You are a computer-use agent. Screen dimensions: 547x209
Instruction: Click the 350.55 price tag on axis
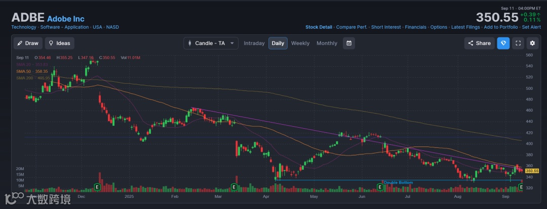(x=532, y=171)
